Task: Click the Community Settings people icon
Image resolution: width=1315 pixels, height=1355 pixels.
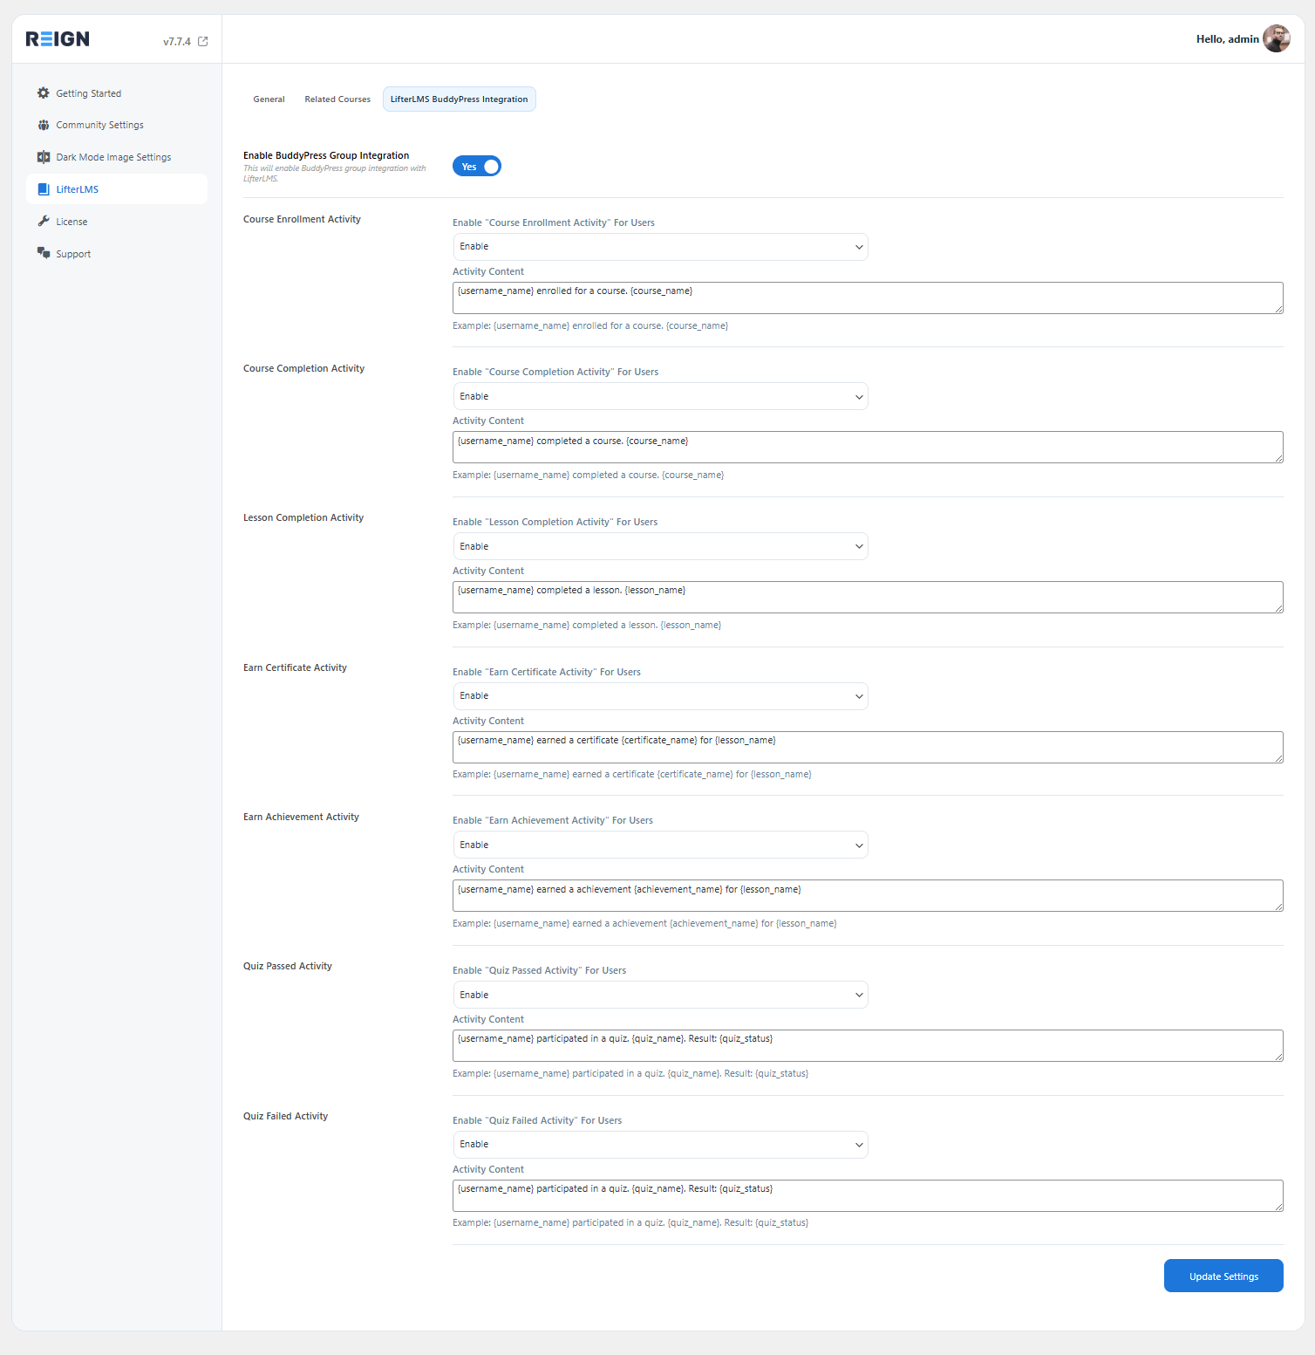Action: coord(44,125)
